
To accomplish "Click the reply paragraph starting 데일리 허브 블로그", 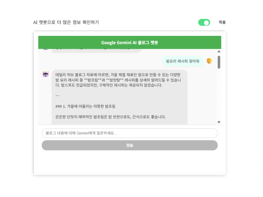I will (118, 80).
